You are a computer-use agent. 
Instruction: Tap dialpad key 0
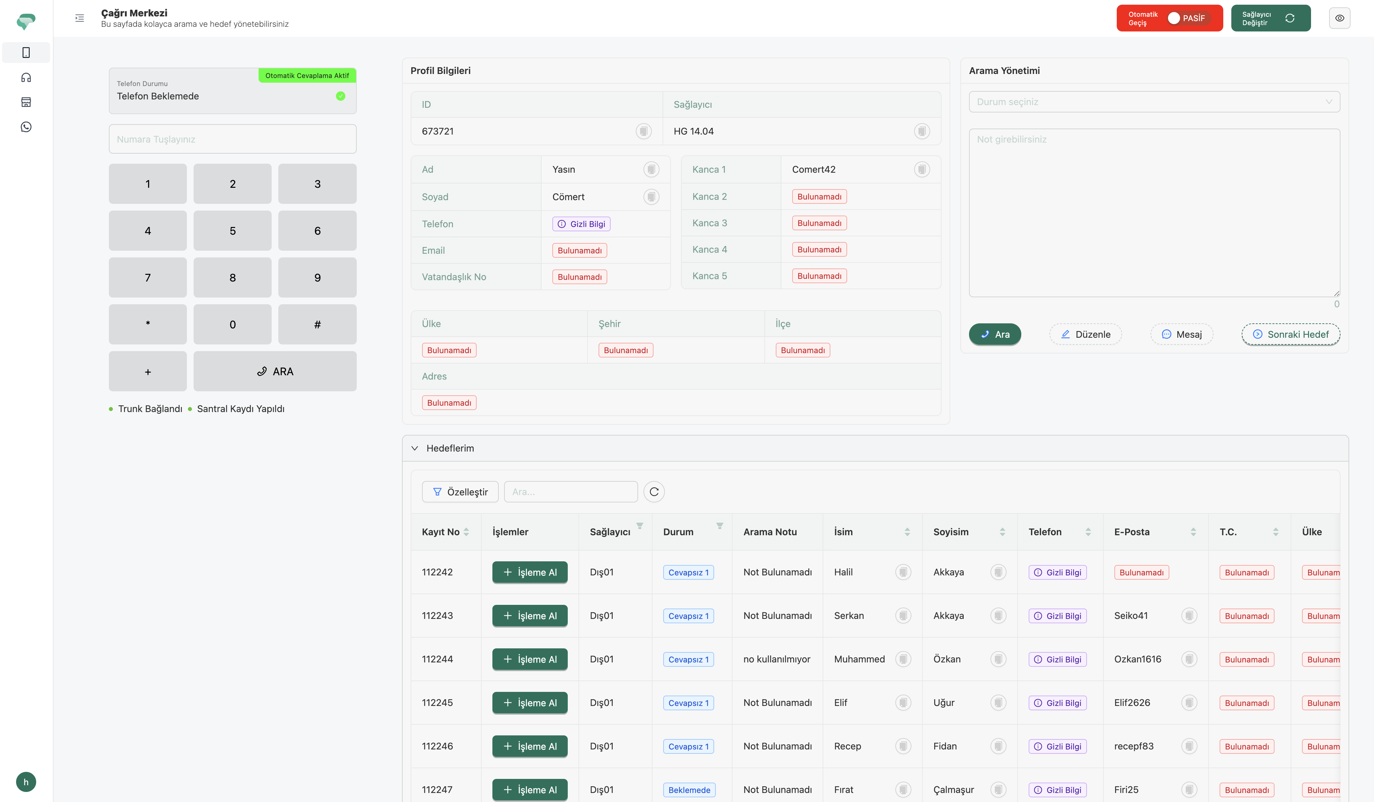[x=232, y=324]
